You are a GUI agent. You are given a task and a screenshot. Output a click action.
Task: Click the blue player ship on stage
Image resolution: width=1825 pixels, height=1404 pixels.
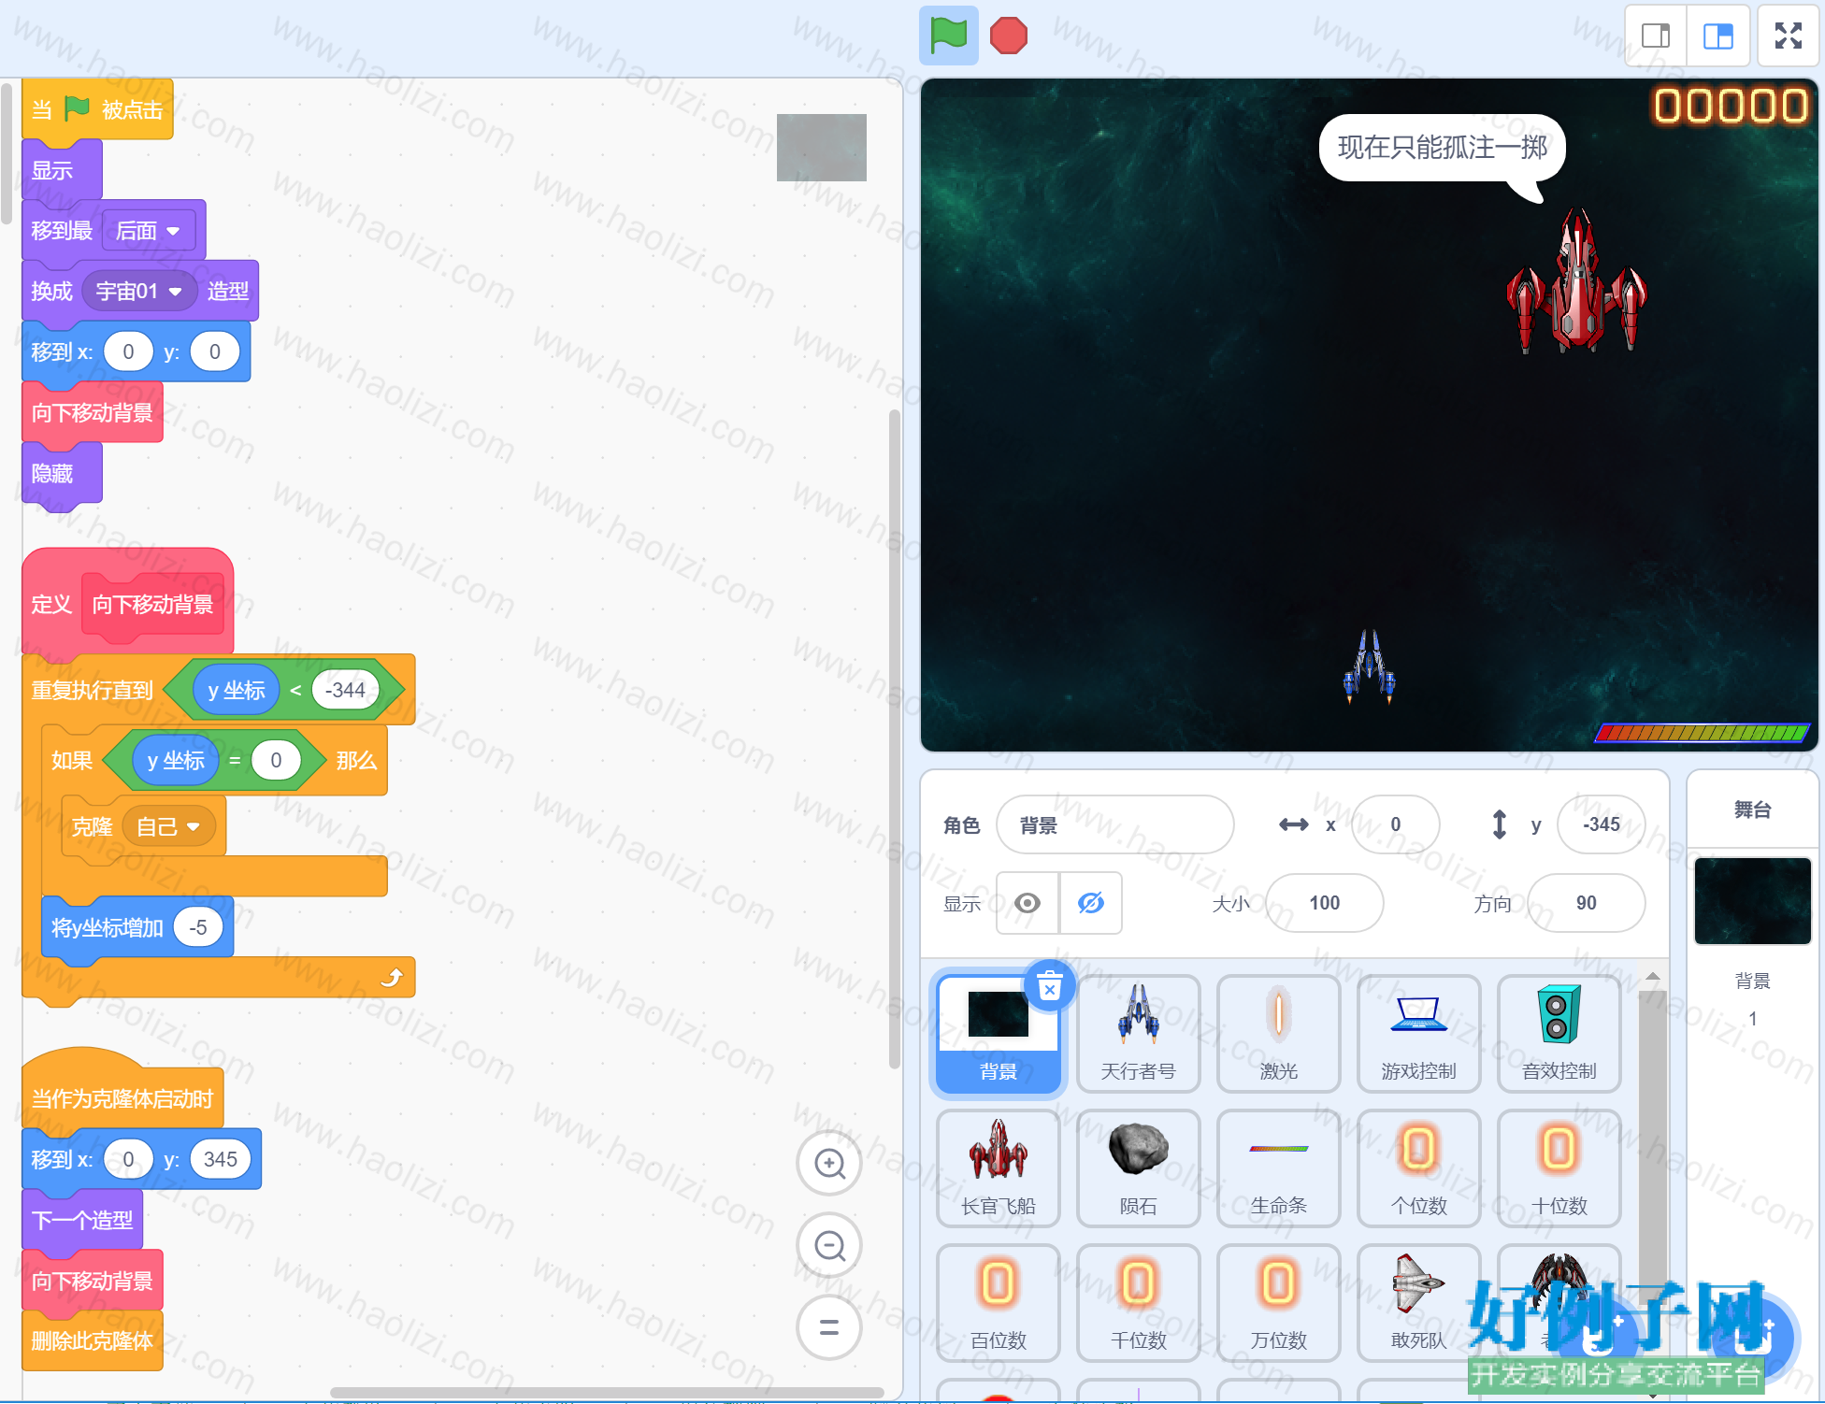1370,666
